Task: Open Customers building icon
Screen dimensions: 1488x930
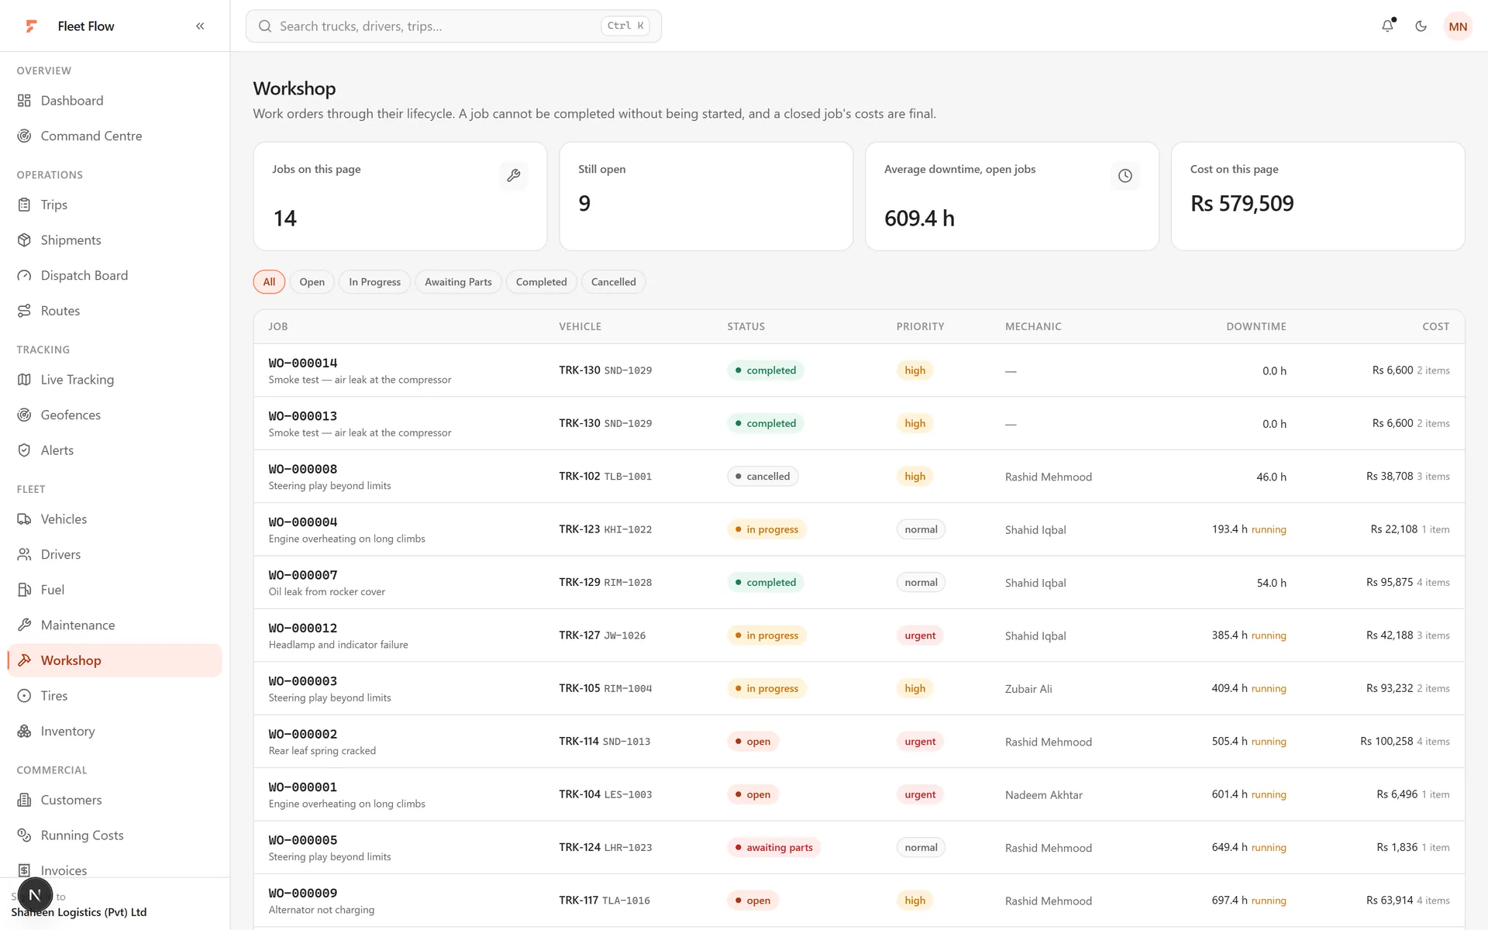Action: pyautogui.click(x=25, y=801)
